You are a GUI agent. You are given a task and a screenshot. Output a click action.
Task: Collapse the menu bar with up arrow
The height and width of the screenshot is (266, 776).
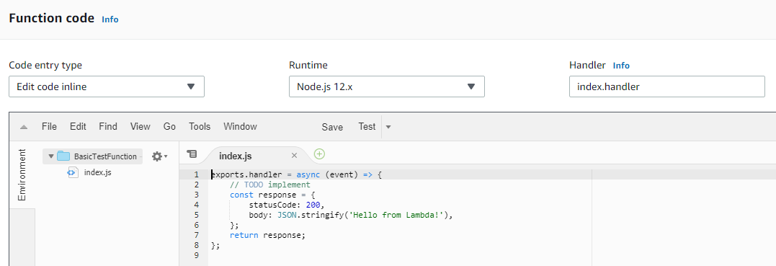[23, 127]
